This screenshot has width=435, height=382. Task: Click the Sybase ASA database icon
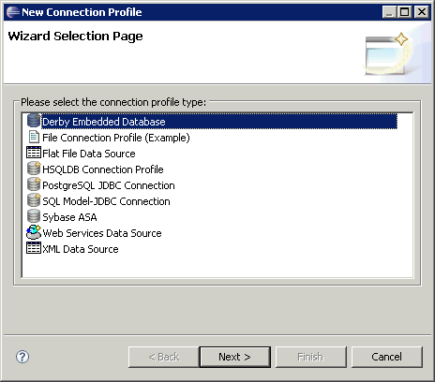pos(34,216)
